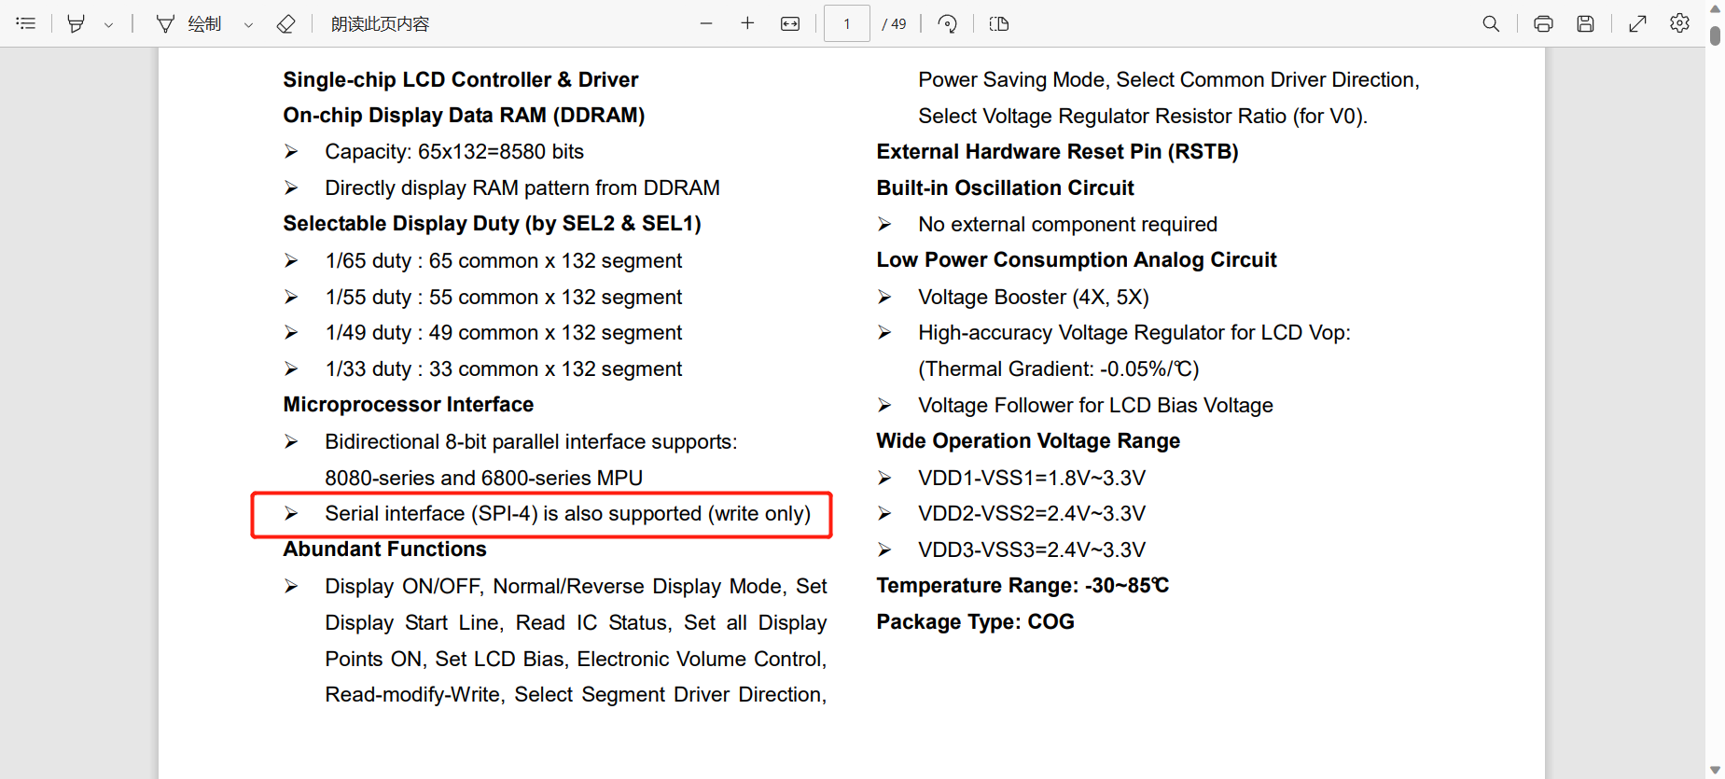Select the eraser tool
The height and width of the screenshot is (779, 1725).
click(286, 23)
